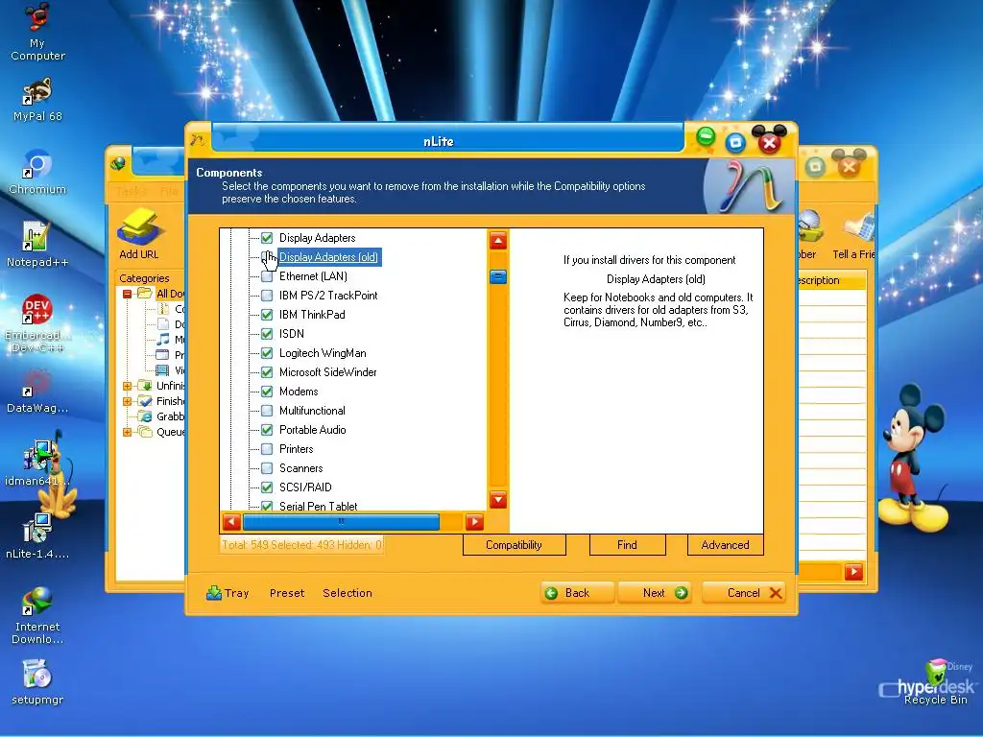The width and height of the screenshot is (983, 737).
Task: Click Next to continue
Action: [x=655, y=593]
